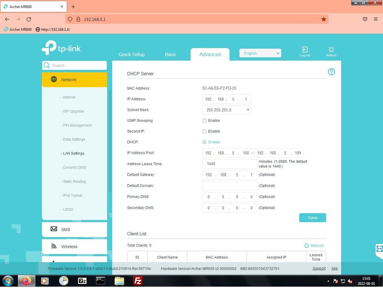This screenshot has width=383, height=295.
Task: Switch to the Quick Setup tab
Action: point(132,54)
